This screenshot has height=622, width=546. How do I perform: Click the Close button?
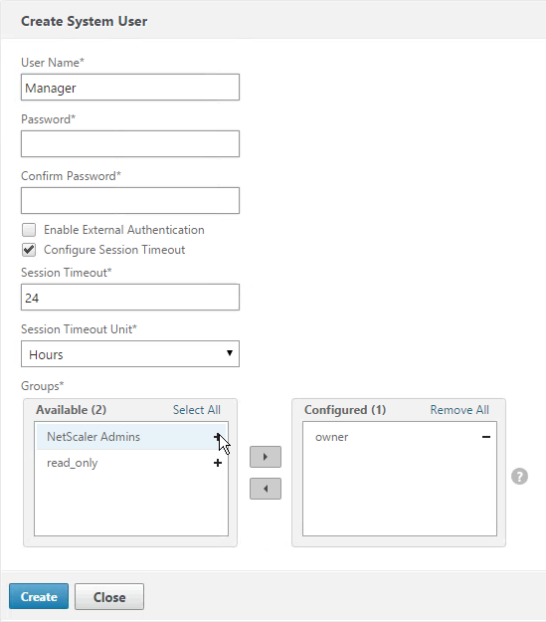(109, 596)
